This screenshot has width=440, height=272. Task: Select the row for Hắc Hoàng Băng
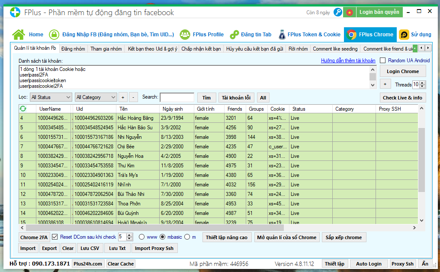point(218,118)
